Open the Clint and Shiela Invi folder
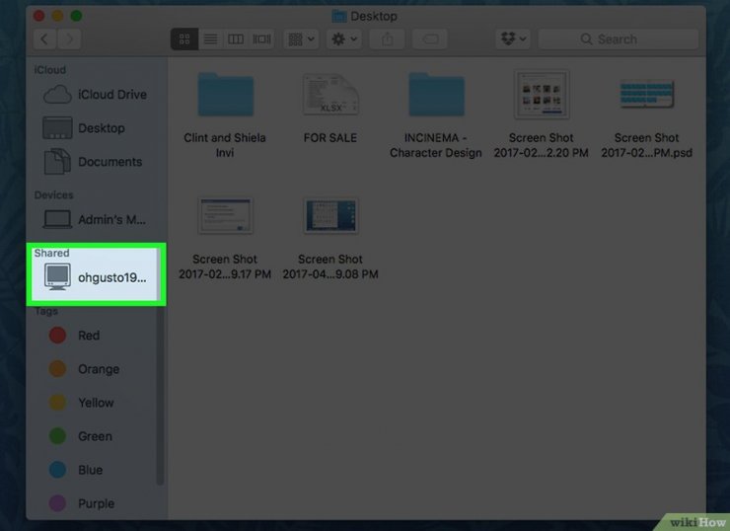The image size is (730, 531). [x=225, y=97]
